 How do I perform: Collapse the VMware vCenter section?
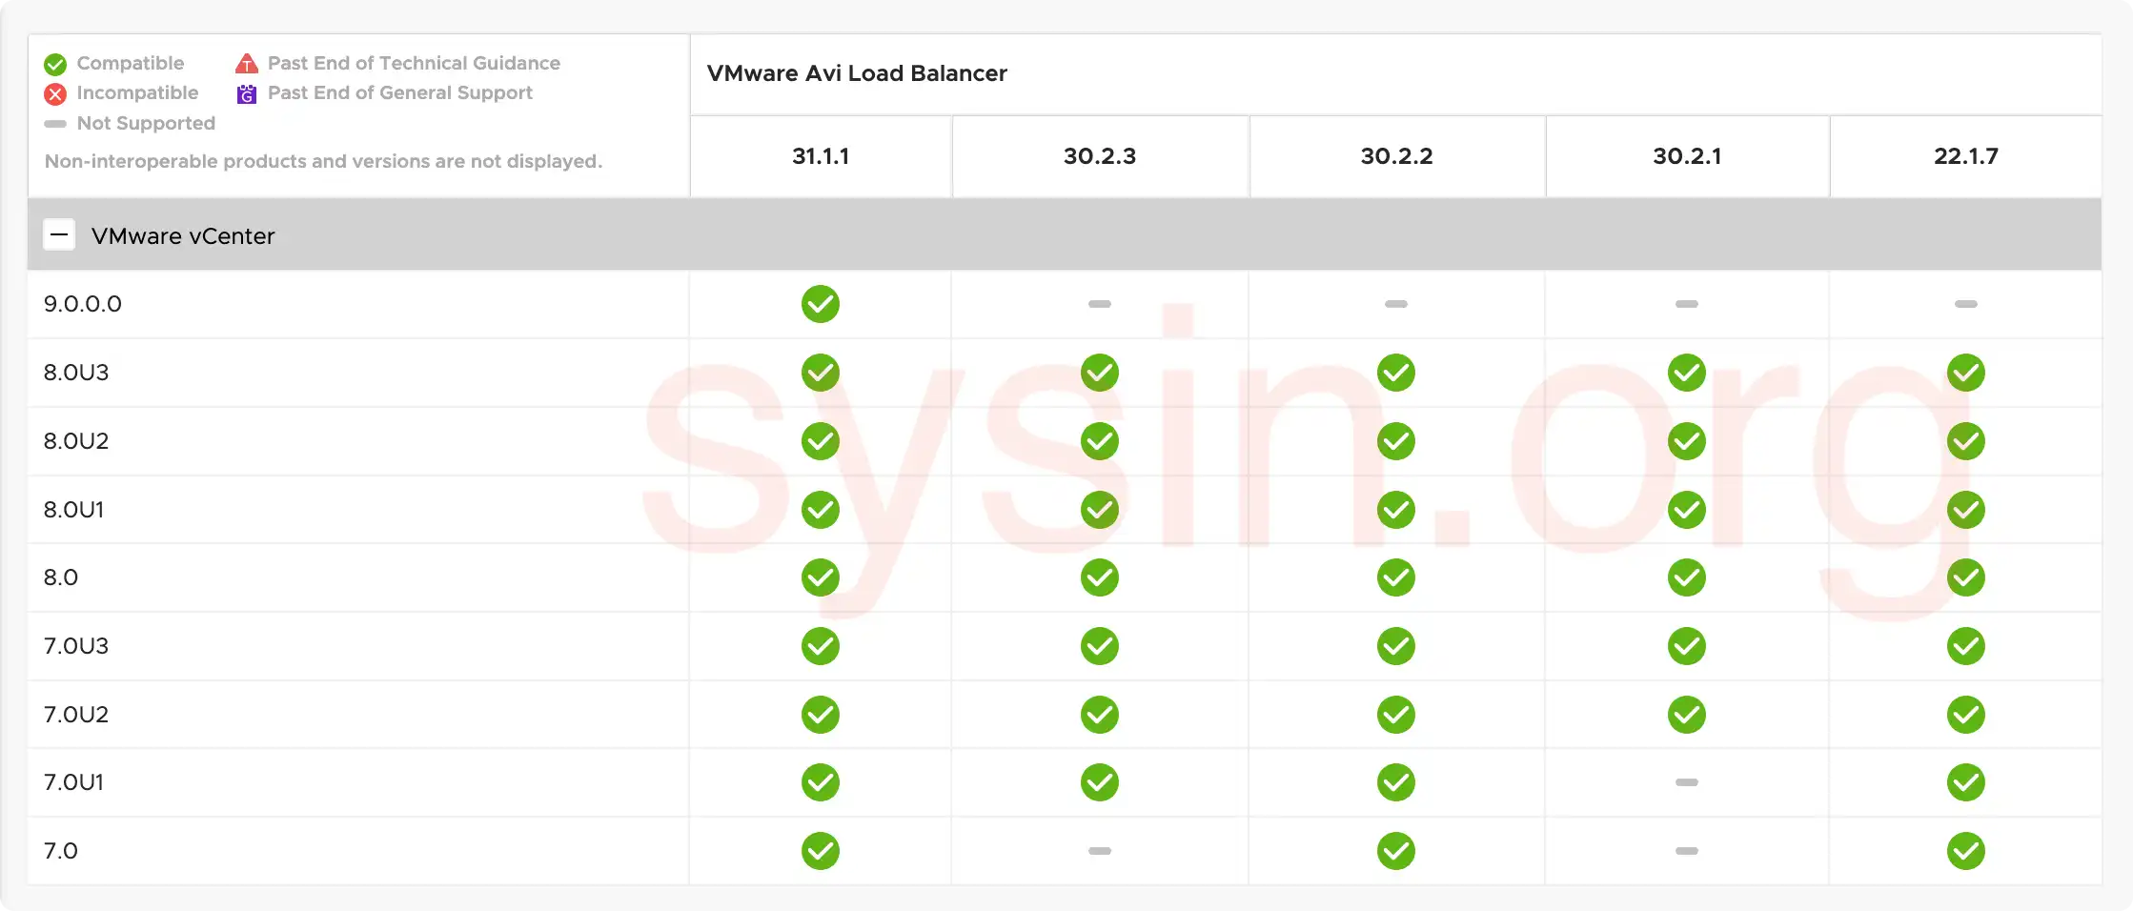pos(59,234)
